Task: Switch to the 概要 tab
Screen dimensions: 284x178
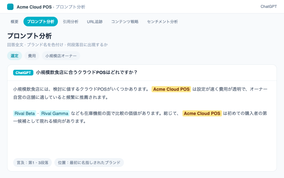Action: pyautogui.click(x=15, y=22)
